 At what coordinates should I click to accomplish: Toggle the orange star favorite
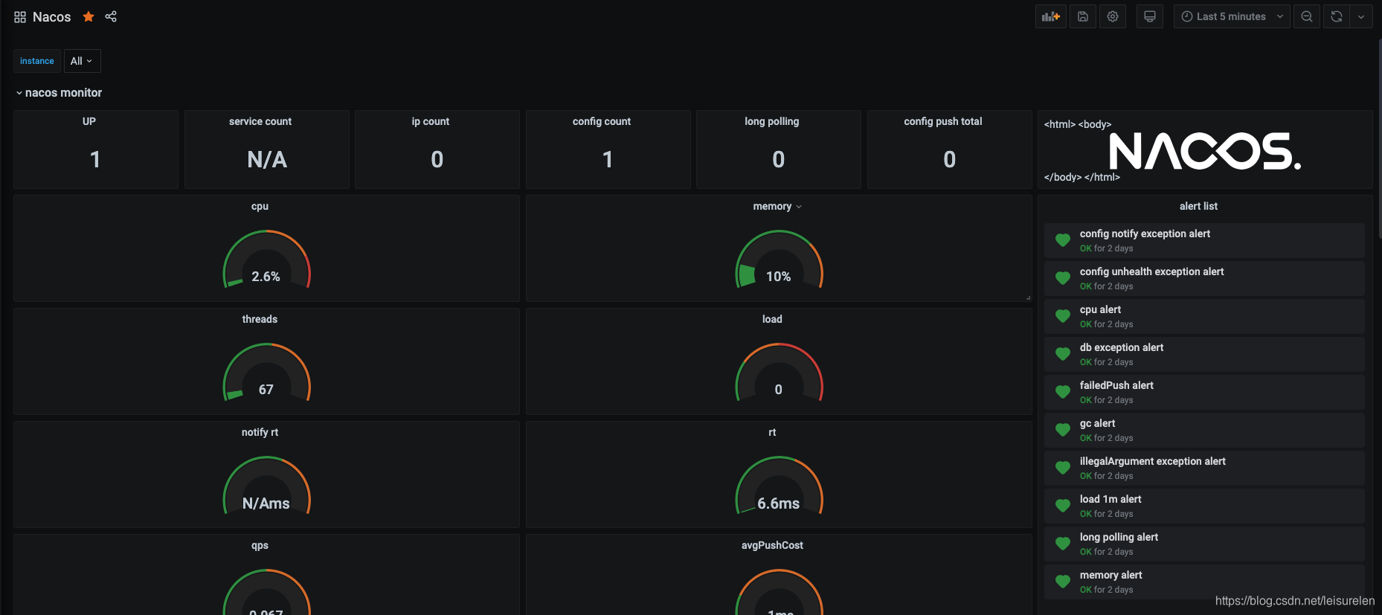[89, 16]
